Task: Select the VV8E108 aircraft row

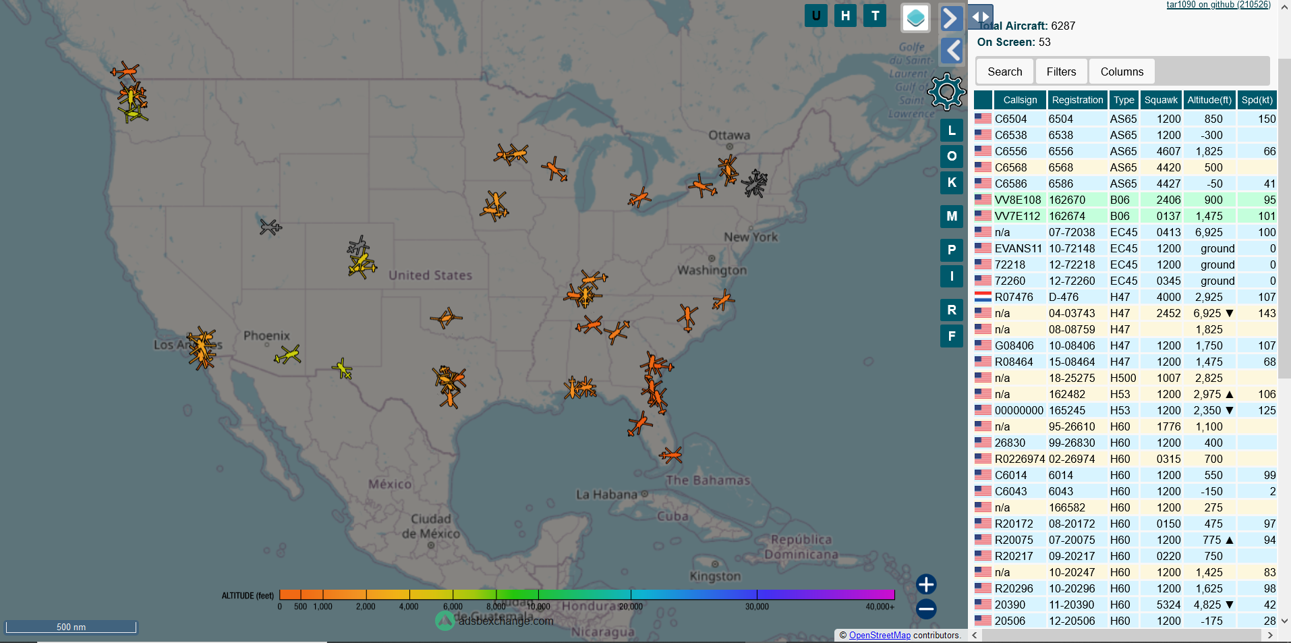Action: (1125, 200)
